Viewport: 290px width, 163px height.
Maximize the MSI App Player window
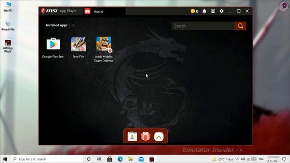(x=239, y=11)
